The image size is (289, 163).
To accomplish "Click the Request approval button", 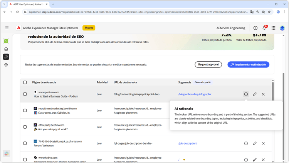I will tap(208, 64).
